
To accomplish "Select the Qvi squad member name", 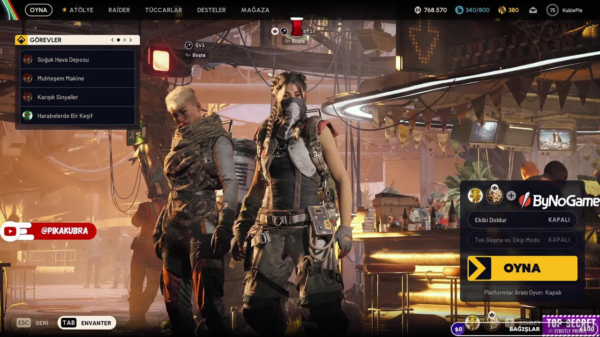I will 200,45.
